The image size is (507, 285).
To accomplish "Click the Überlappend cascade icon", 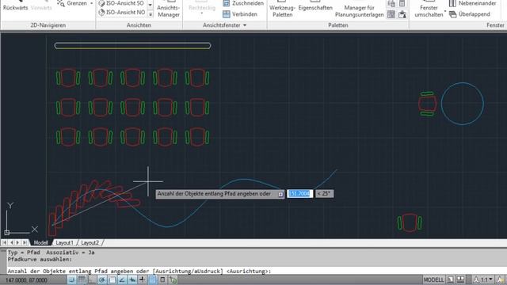I will point(452,14).
